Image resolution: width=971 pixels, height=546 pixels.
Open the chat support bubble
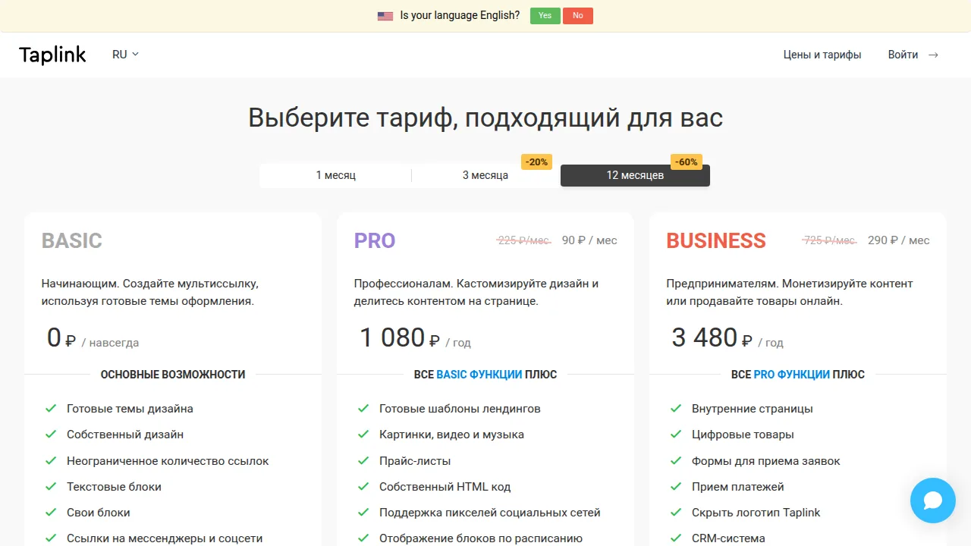[x=933, y=500]
